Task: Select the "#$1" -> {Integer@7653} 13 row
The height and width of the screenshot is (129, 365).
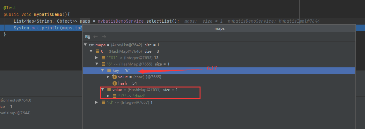Action: [x=219, y=57]
